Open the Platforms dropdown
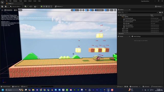This screenshot has height=92, width=164. 59,6
